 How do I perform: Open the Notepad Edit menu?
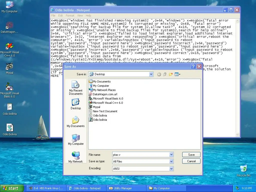60,15
